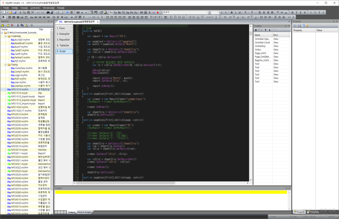Select the T text shape tool
This screenshot has height=219, width=339.
click(102, 17)
